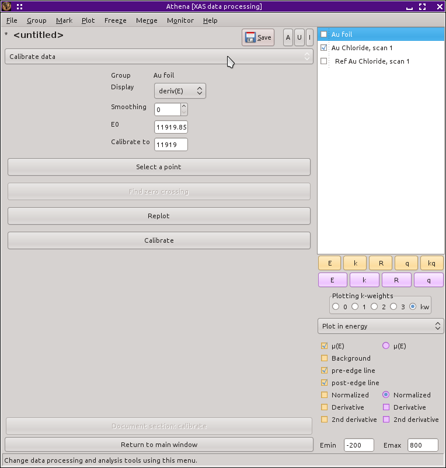
Task: Click the Calibrate button
Action: coord(159,240)
